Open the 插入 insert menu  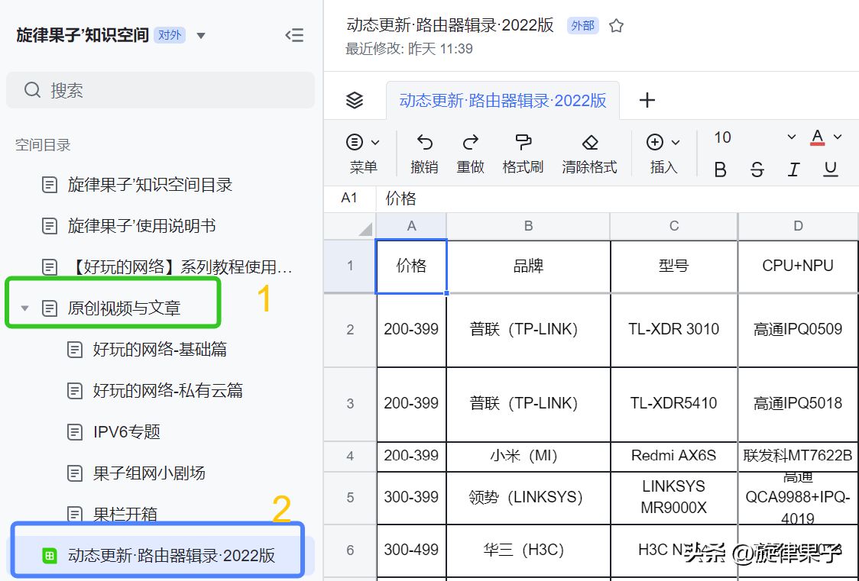click(x=663, y=153)
